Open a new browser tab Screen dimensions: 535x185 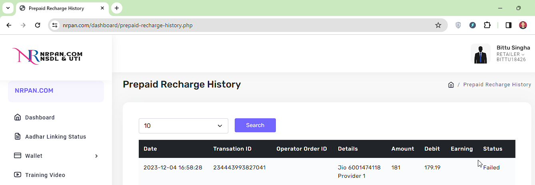[x=116, y=8]
